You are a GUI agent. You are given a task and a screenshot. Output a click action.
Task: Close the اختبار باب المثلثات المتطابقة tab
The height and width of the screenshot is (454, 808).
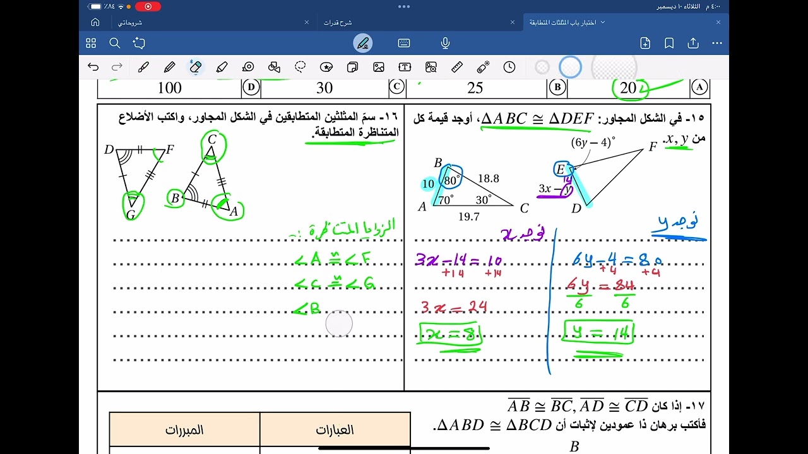coord(718,22)
